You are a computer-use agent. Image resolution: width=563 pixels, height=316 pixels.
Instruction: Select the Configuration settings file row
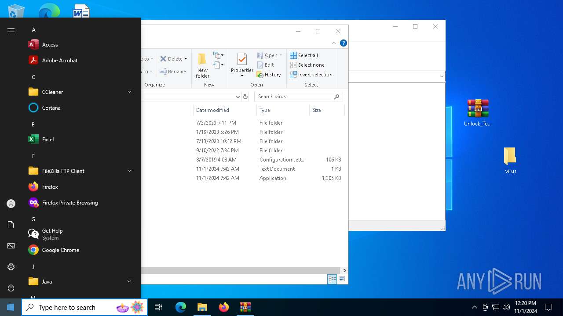pos(242,160)
